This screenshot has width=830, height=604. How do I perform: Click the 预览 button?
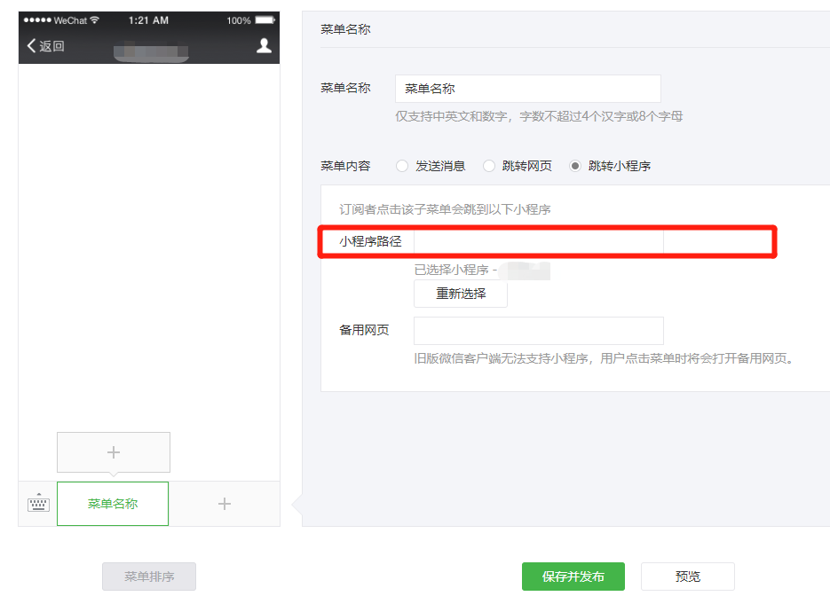[688, 577]
